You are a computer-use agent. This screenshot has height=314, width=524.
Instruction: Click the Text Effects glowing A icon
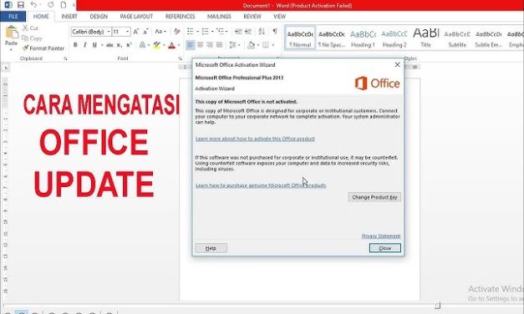tap(142, 45)
